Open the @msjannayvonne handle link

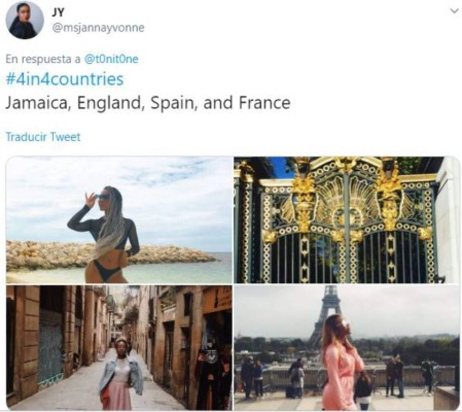[x=98, y=28]
